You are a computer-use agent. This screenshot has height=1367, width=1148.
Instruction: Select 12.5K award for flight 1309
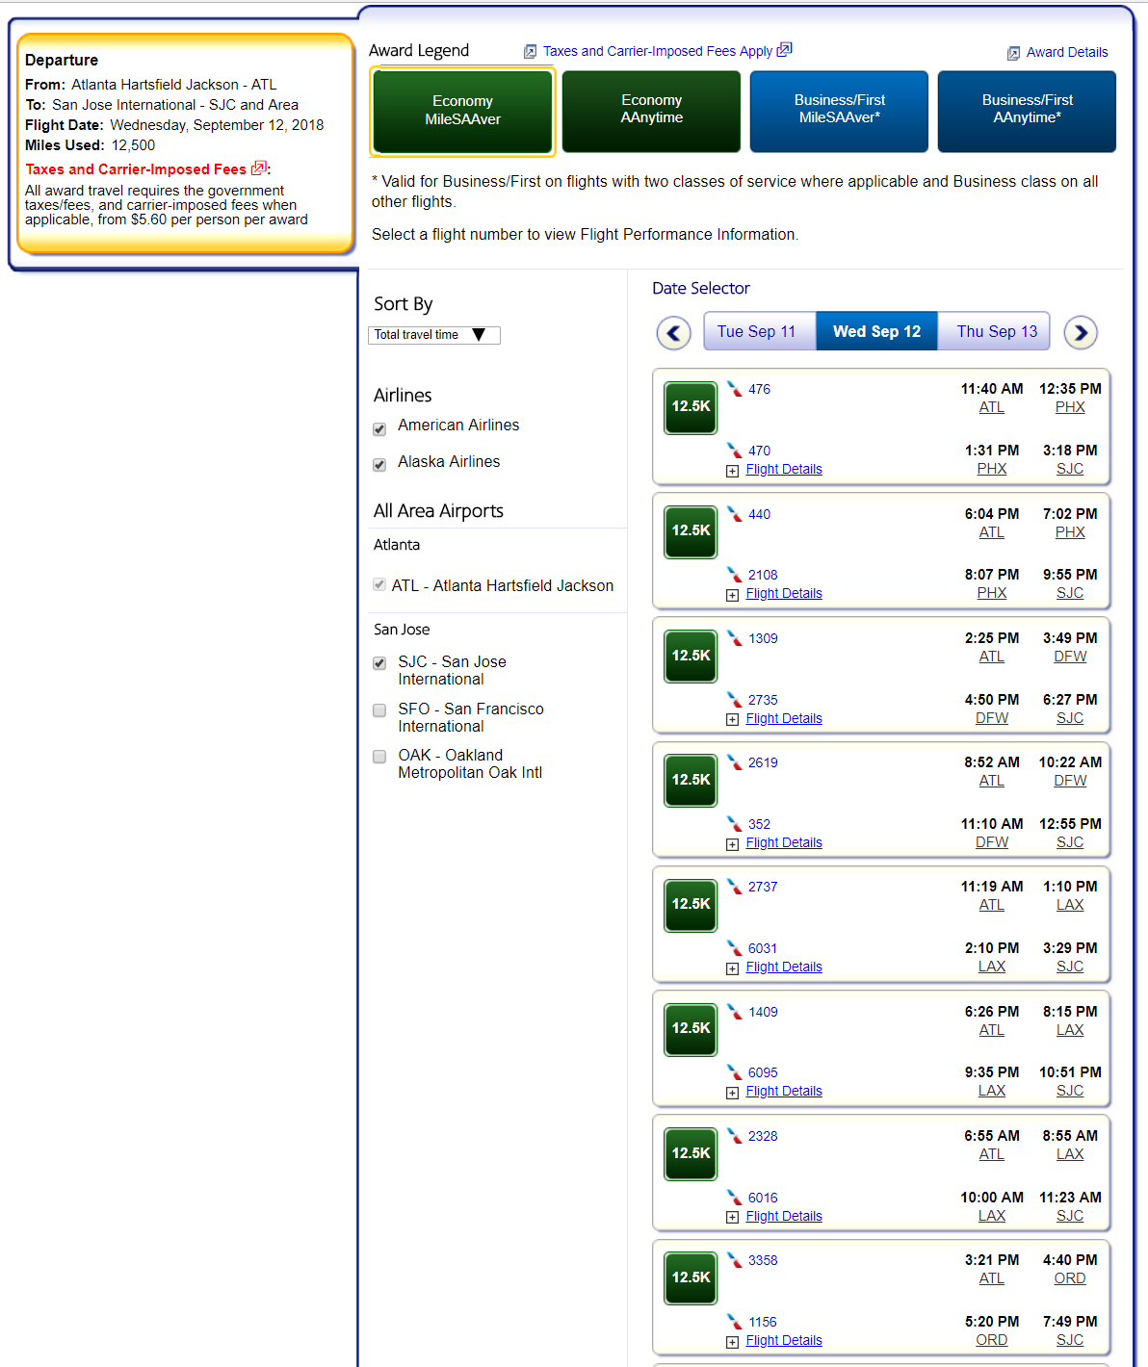point(691,656)
